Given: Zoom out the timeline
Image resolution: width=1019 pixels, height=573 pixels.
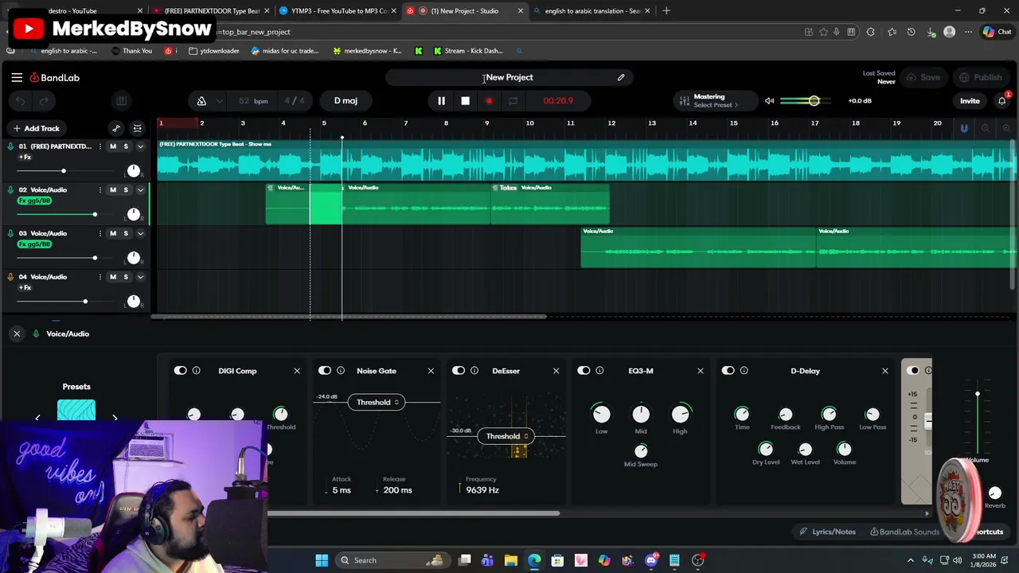Looking at the screenshot, I should (x=986, y=128).
